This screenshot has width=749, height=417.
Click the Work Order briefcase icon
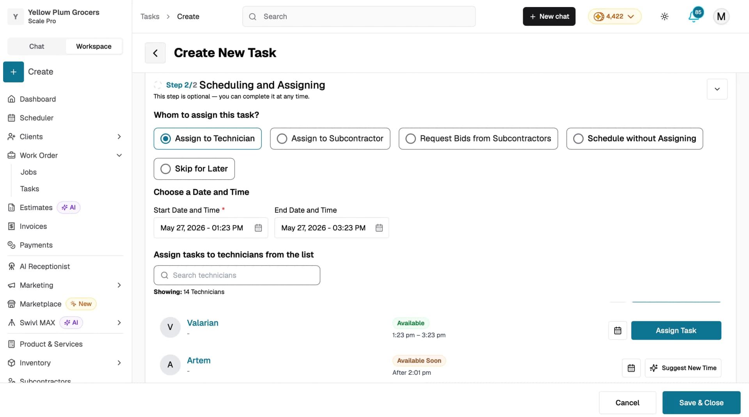[x=11, y=155]
